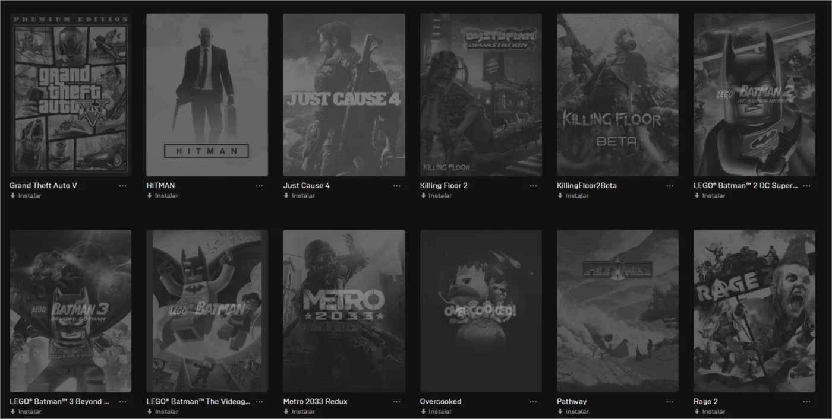Click Instalar under Pathway
832x419 pixels.
click(572, 412)
